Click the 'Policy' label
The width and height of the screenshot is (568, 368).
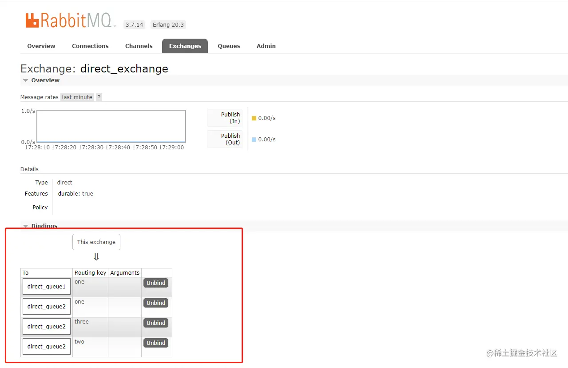(x=40, y=208)
